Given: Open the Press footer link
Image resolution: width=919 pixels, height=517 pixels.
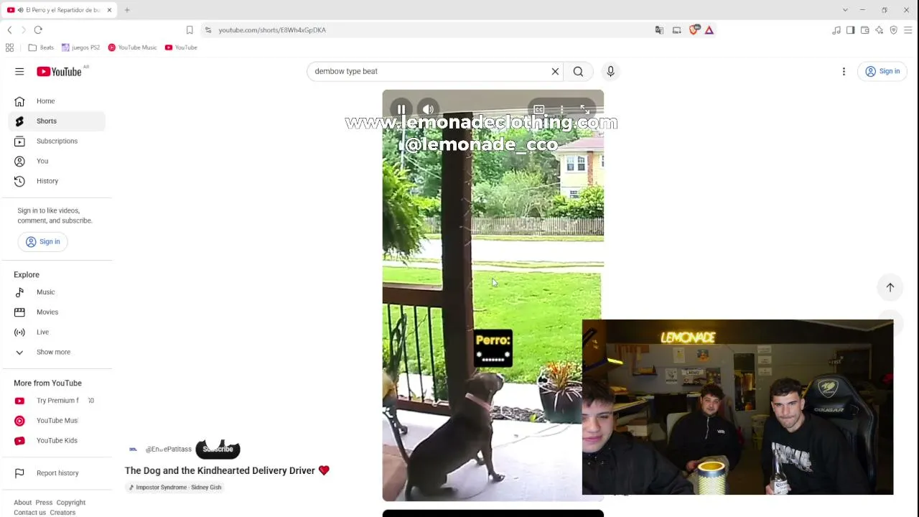Looking at the screenshot, I should pyautogui.click(x=44, y=503).
